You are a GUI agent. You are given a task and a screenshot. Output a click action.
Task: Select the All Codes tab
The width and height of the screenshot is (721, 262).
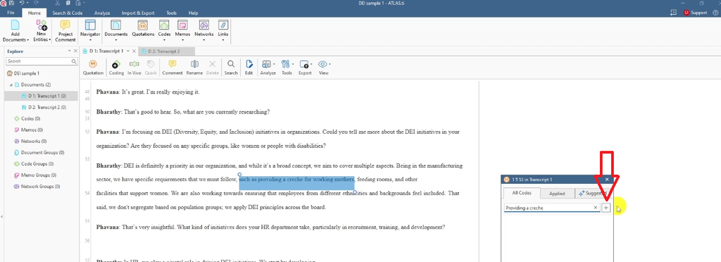(522, 194)
